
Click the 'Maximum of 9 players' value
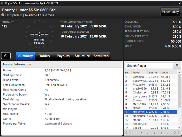coord(58,124)
